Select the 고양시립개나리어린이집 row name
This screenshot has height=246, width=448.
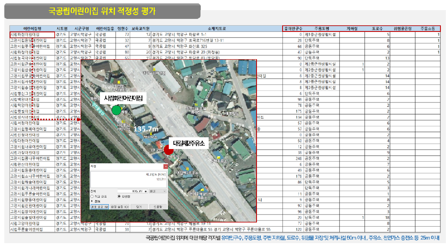click(x=32, y=188)
